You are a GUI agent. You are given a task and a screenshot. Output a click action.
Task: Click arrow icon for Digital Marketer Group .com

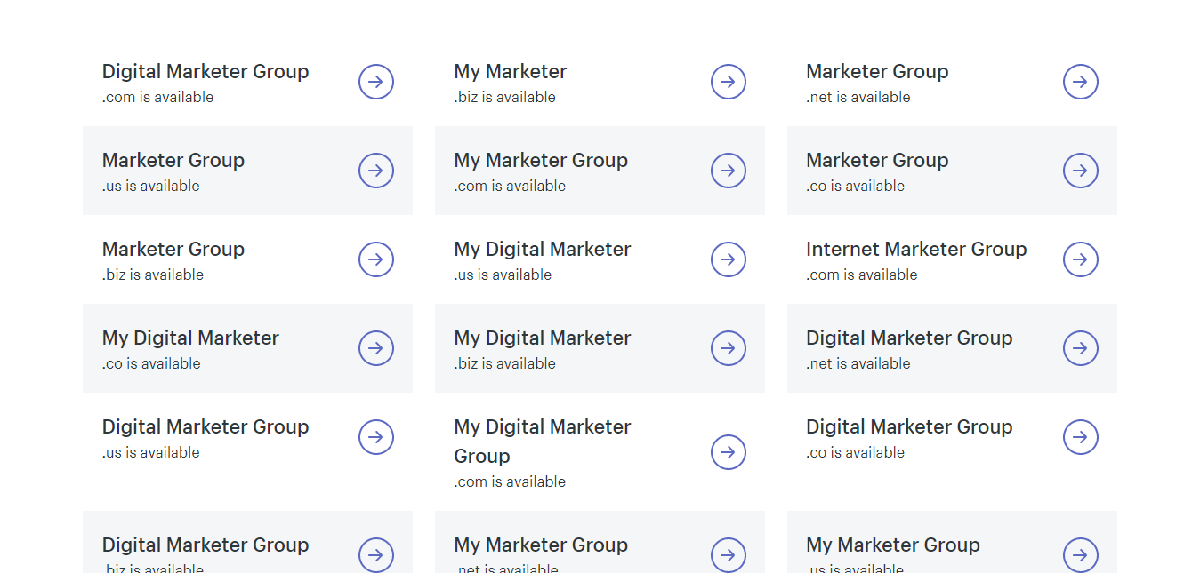click(376, 82)
